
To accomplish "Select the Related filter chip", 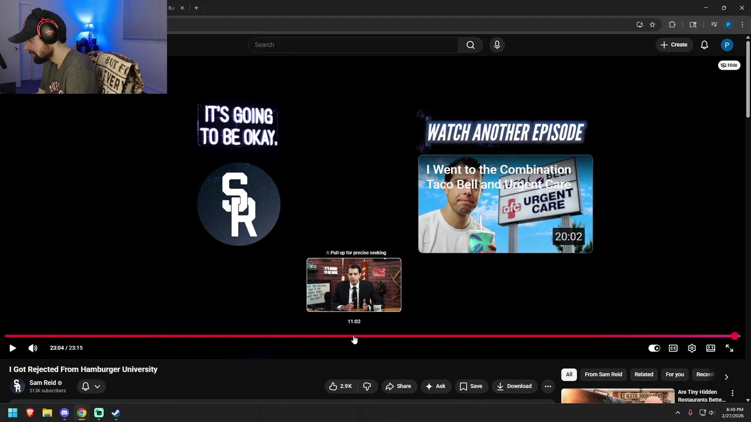I will 644,375.
